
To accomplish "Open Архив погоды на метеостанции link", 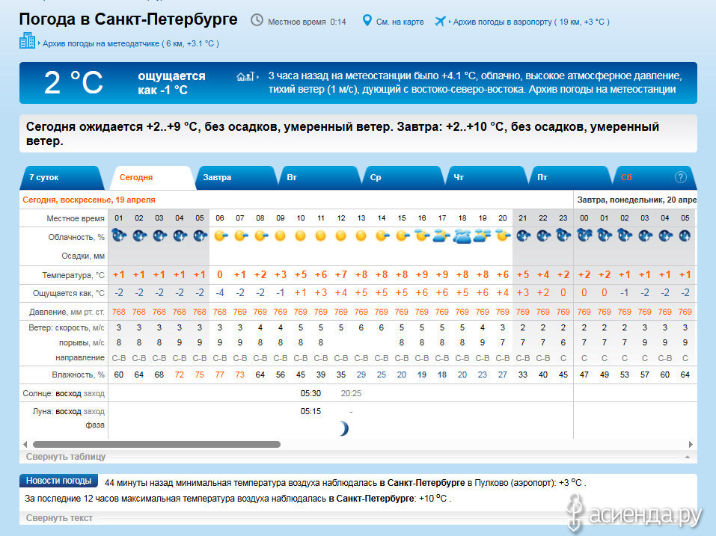I will click(x=613, y=90).
